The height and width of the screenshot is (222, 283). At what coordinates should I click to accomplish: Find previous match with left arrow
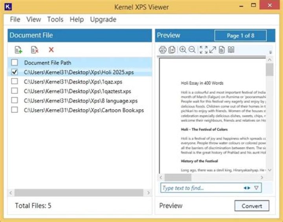pos(245,188)
